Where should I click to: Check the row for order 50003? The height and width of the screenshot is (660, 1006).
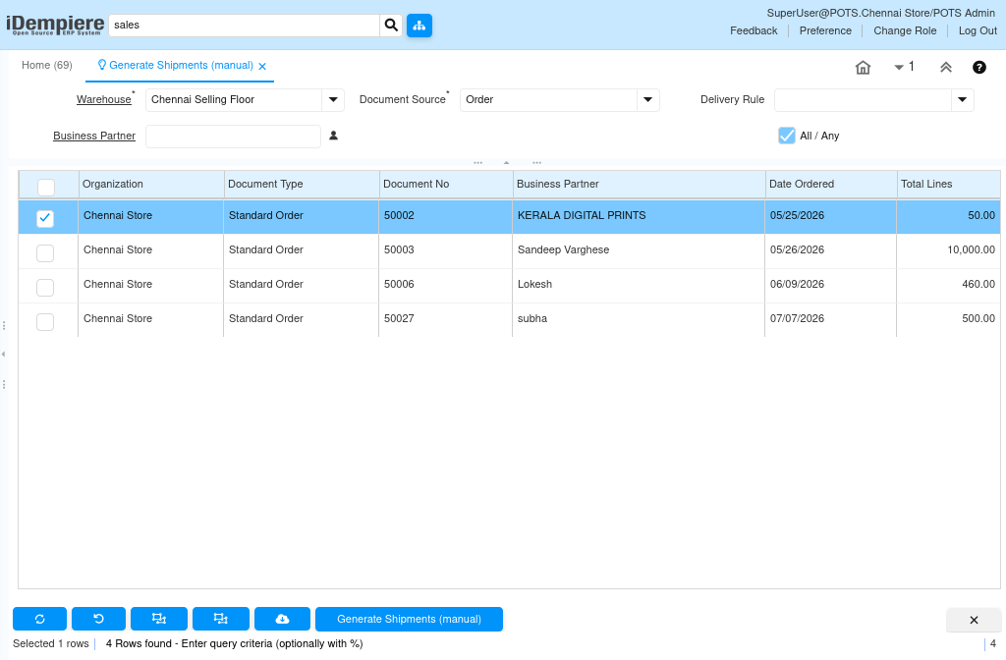tap(45, 252)
